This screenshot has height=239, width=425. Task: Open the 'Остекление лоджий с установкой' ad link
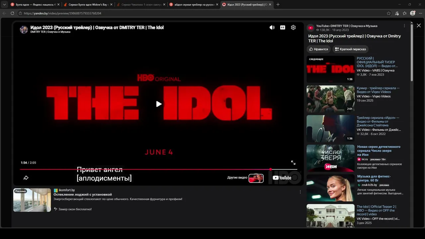tap(83, 195)
